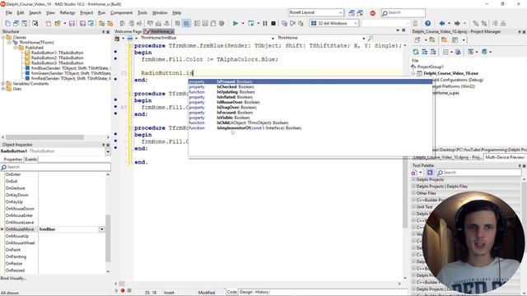Select isFocused in the code completion list
The width and height of the screenshot is (527, 296).
pos(310,113)
